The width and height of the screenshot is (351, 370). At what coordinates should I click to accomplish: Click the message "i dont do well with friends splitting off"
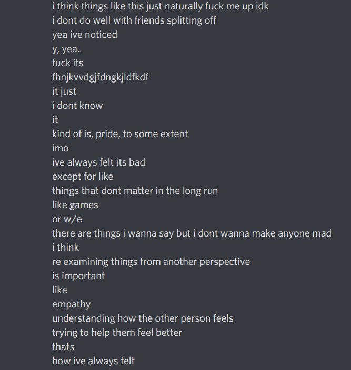(x=134, y=20)
